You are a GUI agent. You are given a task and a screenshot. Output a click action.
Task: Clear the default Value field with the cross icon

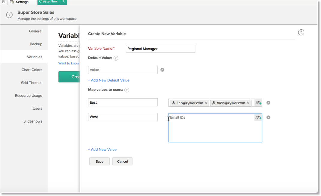coord(162,70)
